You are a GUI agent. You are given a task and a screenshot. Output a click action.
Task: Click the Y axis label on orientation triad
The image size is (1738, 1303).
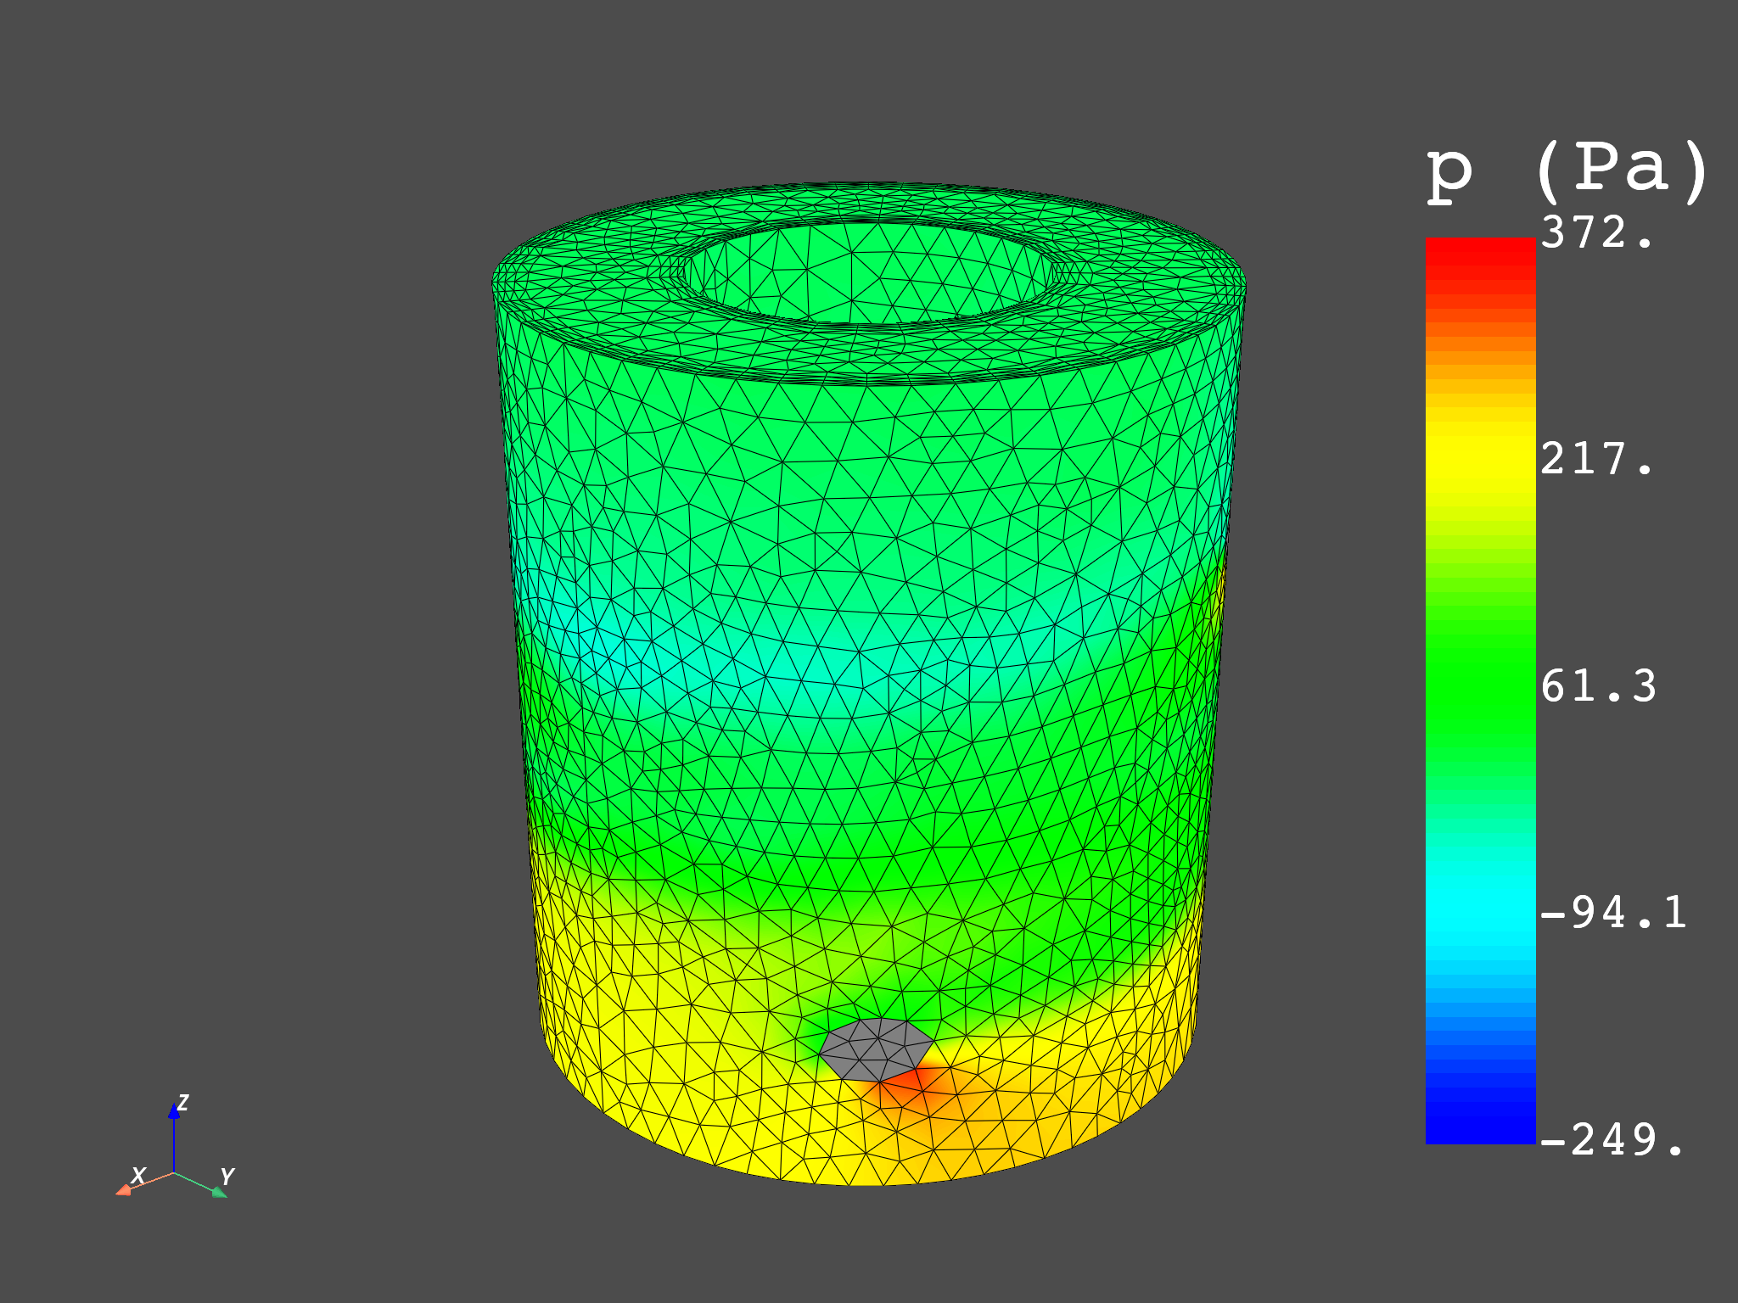(227, 1176)
